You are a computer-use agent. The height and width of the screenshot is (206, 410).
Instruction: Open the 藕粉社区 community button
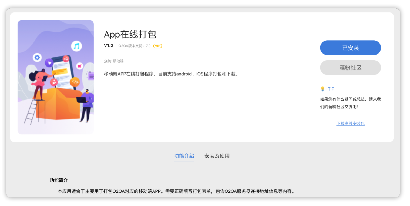point(350,68)
